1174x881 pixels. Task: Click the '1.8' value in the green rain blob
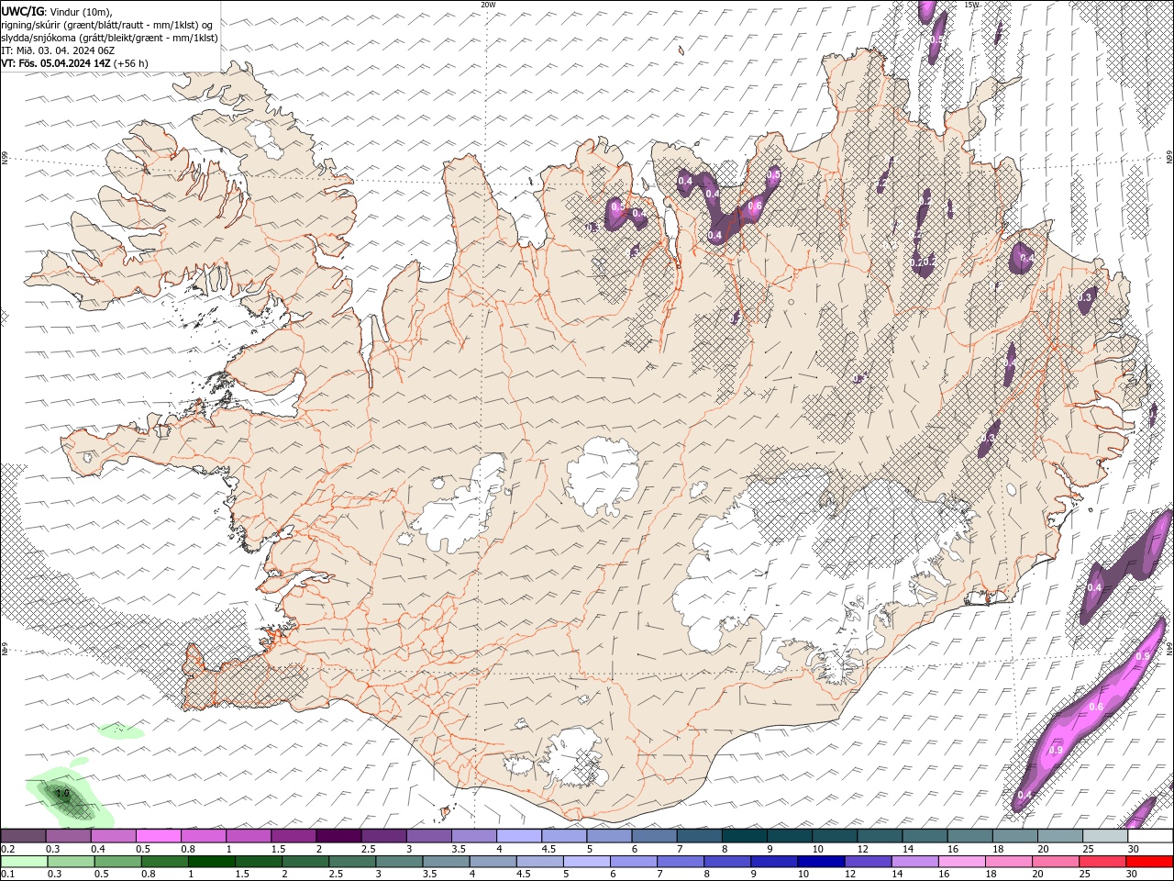click(x=62, y=793)
